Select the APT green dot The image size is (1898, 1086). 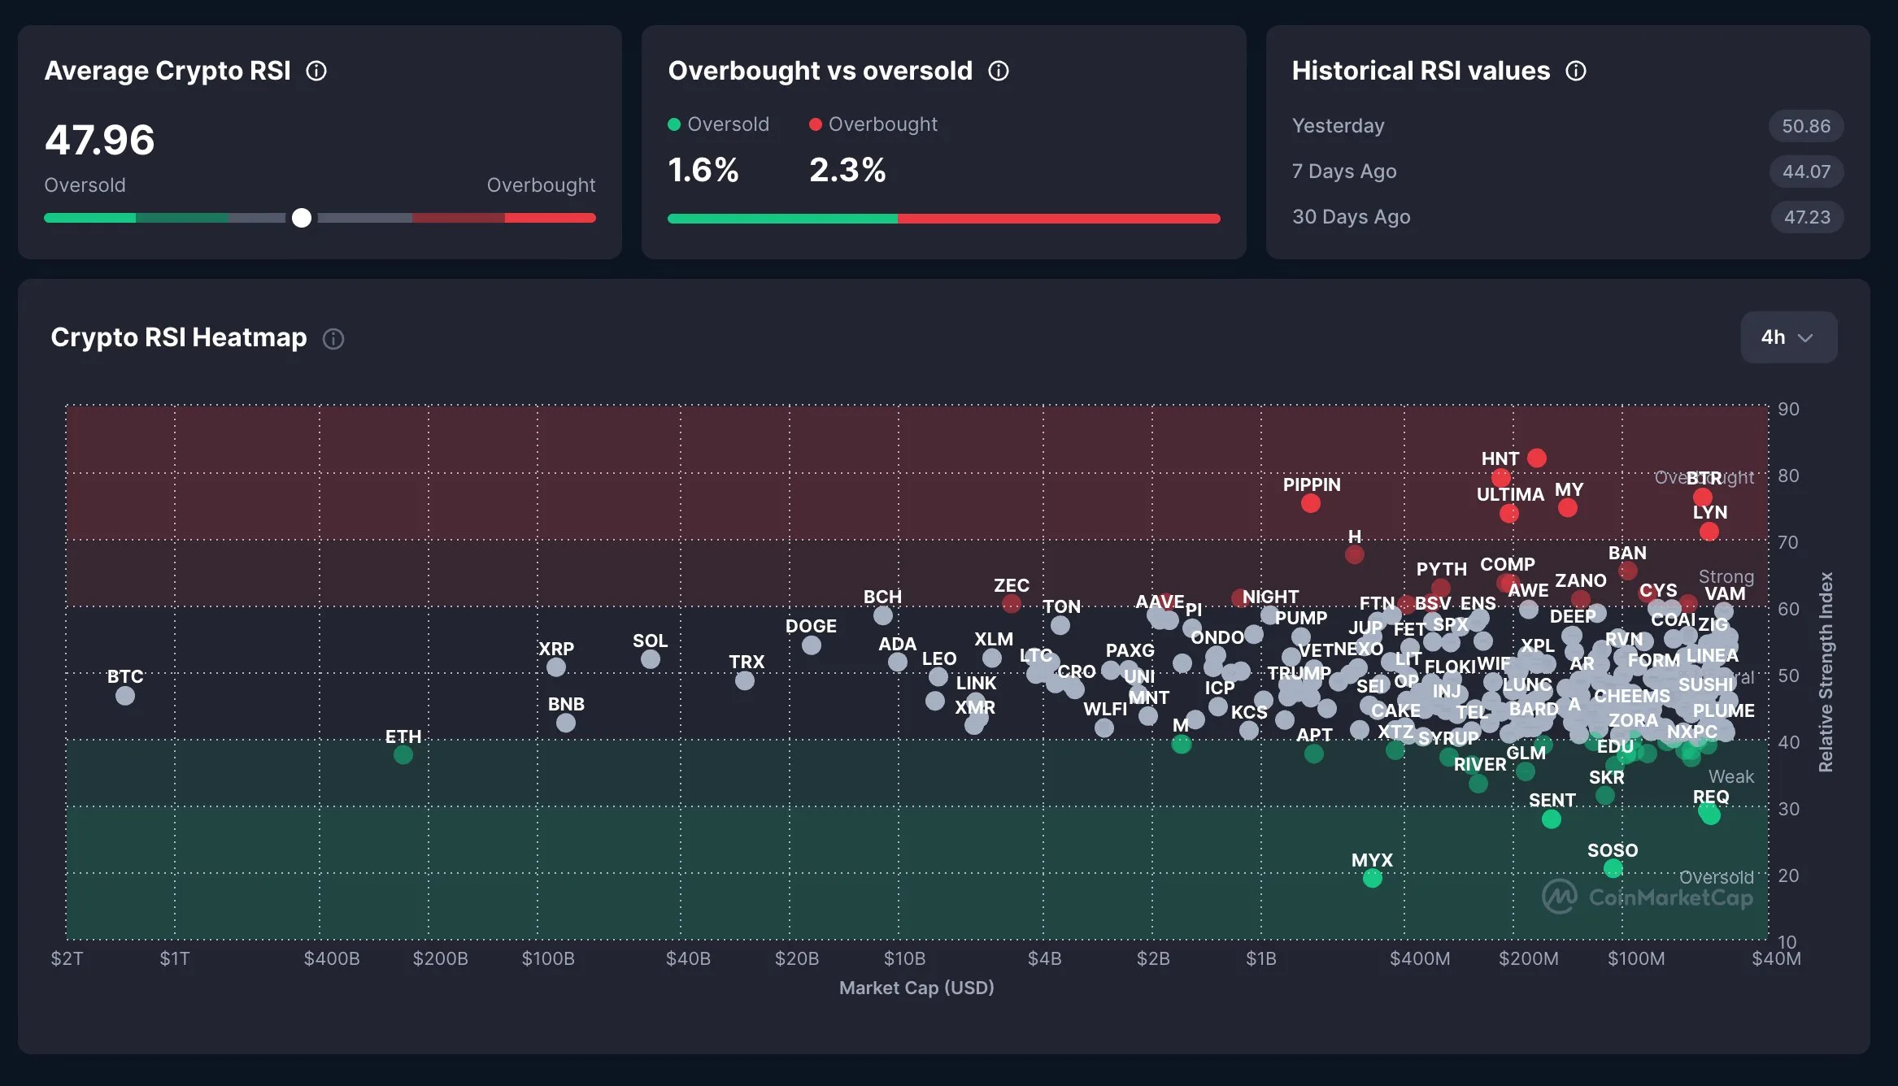[1314, 754]
